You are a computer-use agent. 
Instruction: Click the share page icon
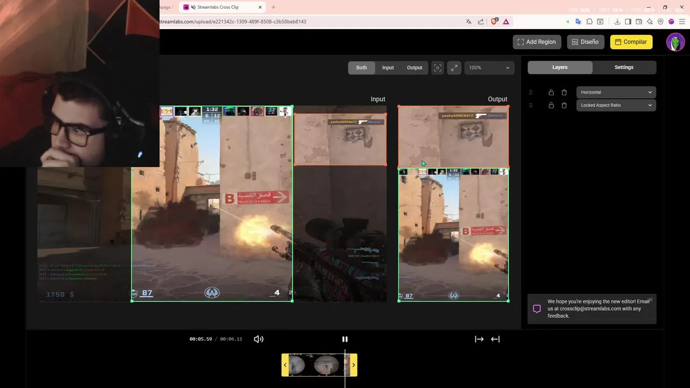pos(481,22)
